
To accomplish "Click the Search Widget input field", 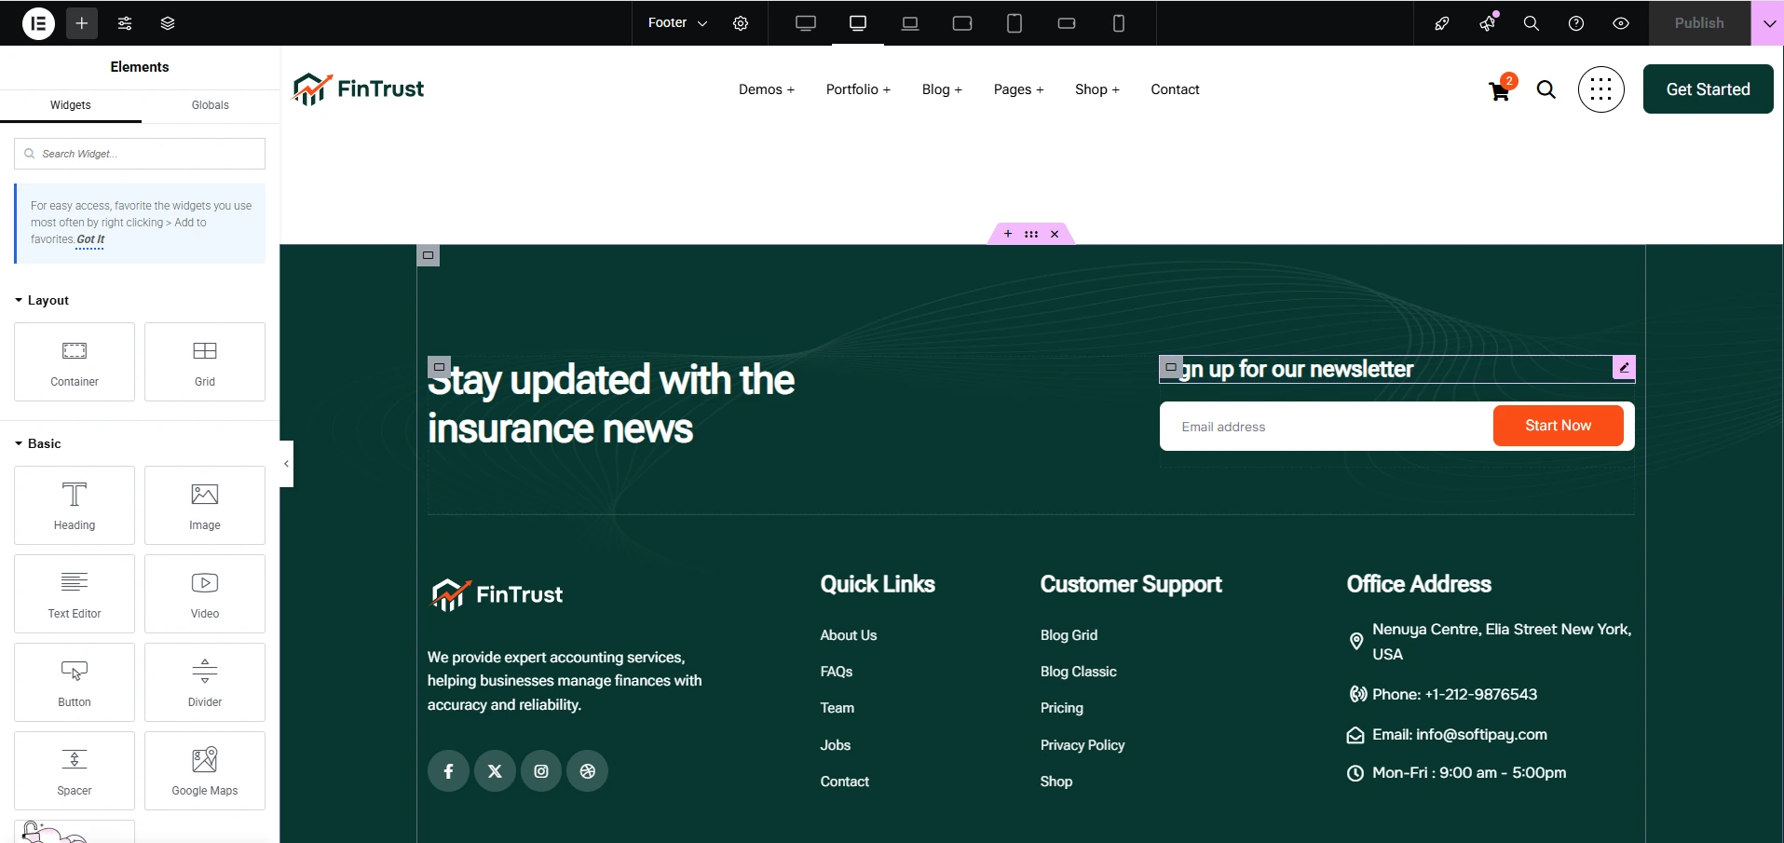I will (x=140, y=154).
